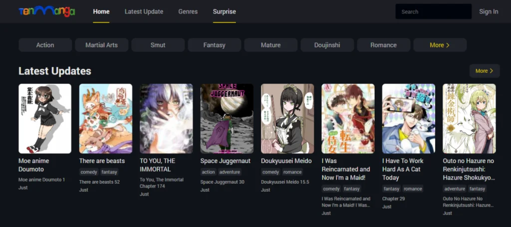This screenshot has height=227, width=511.
Task: Click I Was Reincarnated Maid title
Action: tap(346, 169)
